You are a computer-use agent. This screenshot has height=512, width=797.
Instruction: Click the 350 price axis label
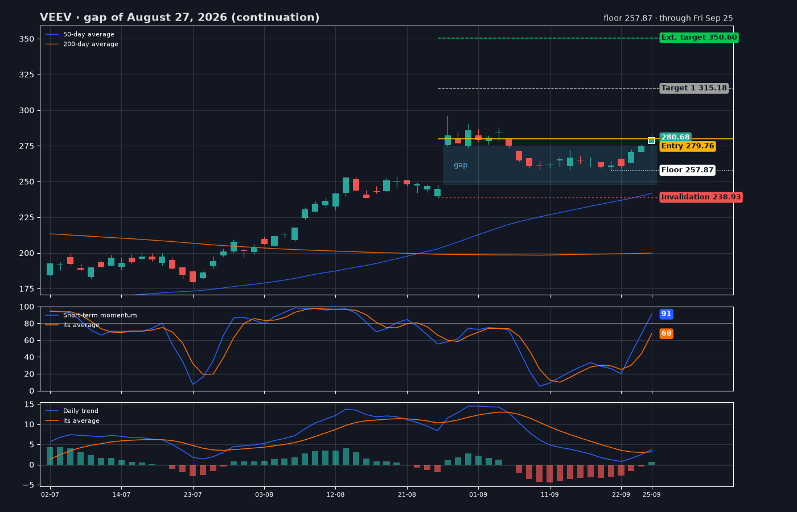[27, 39]
